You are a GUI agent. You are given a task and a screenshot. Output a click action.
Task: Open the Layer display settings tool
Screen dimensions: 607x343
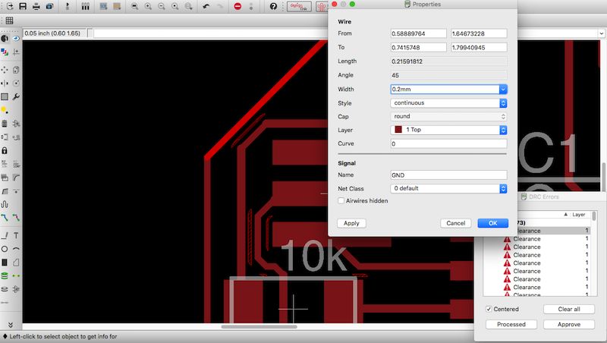[5, 52]
